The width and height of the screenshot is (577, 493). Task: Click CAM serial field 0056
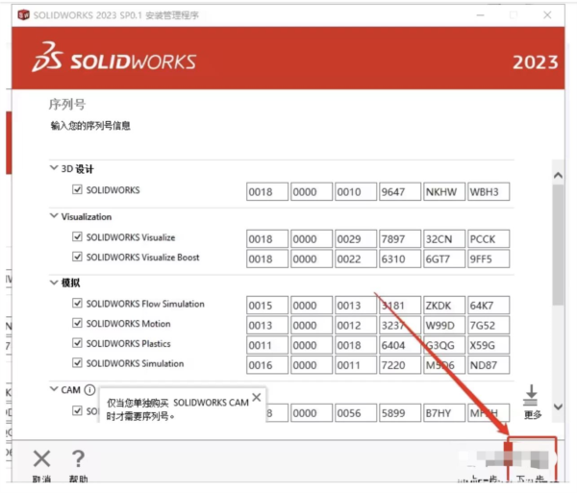click(x=356, y=413)
